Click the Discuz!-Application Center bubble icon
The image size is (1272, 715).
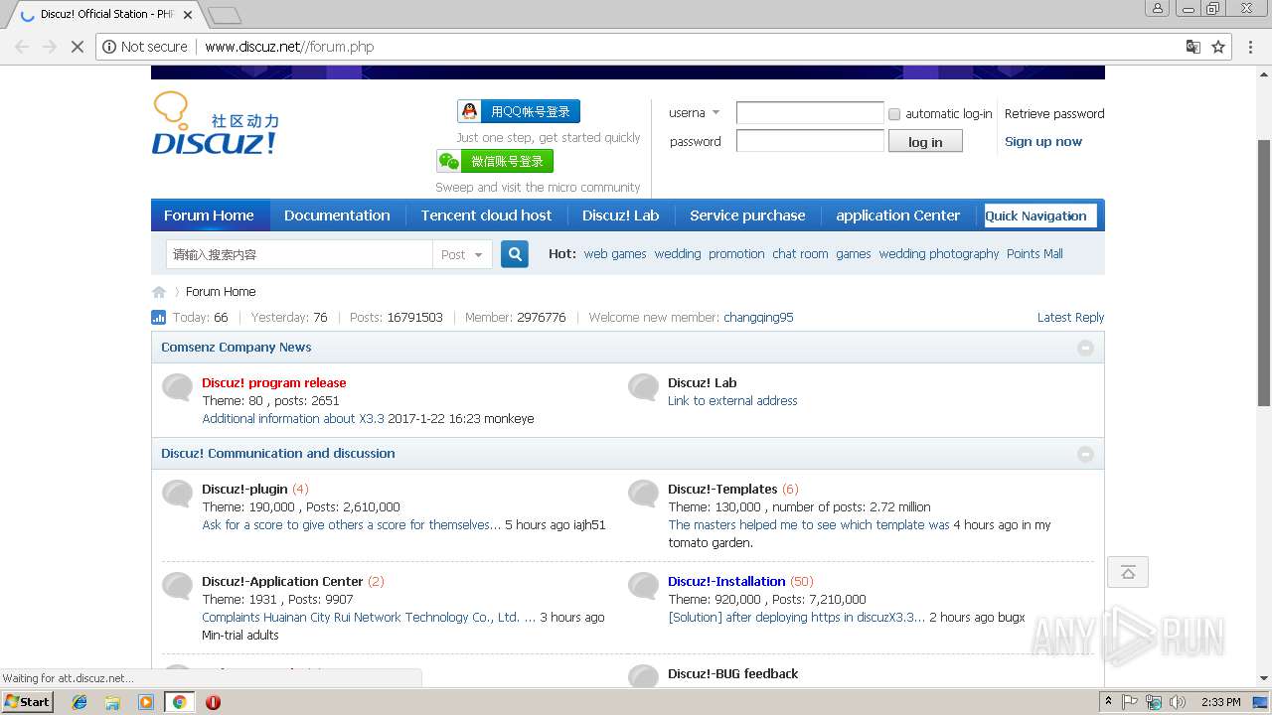178,586
